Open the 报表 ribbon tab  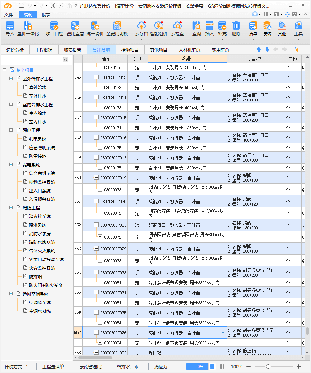(46, 15)
